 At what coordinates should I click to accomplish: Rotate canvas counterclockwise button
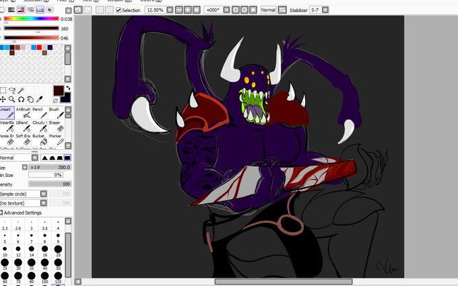(236, 10)
